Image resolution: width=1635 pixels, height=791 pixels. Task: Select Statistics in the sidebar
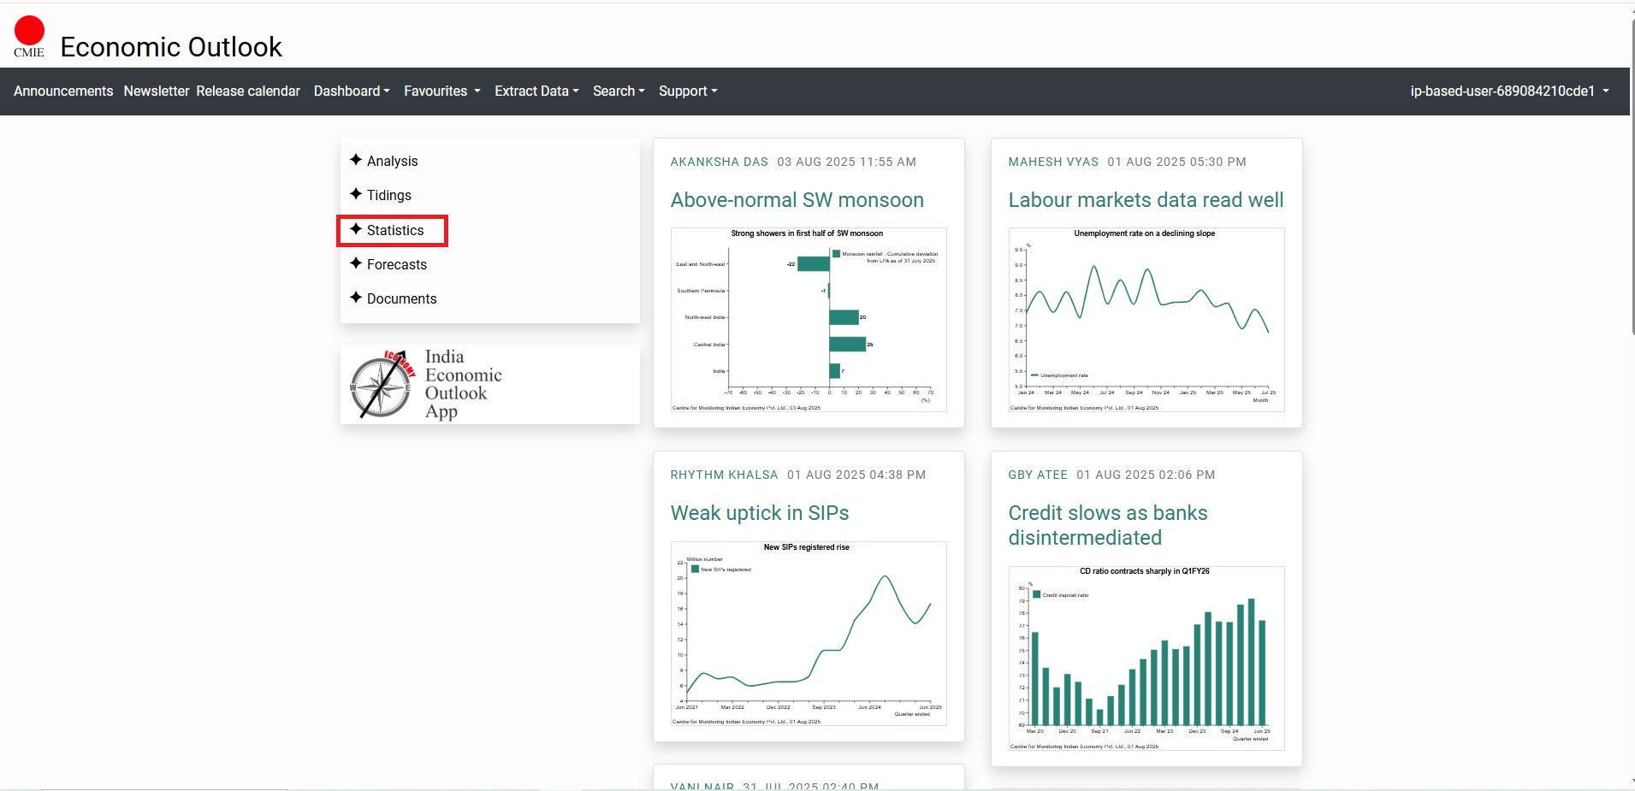click(x=394, y=230)
